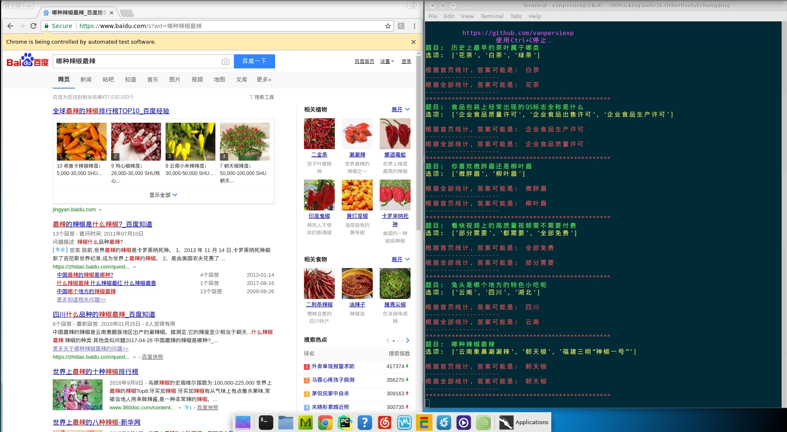Image resolution: width=787 pixels, height=432 pixels.
Task: Open the 最辣的辣椒是什么辣椒 result link
Action: (103, 224)
